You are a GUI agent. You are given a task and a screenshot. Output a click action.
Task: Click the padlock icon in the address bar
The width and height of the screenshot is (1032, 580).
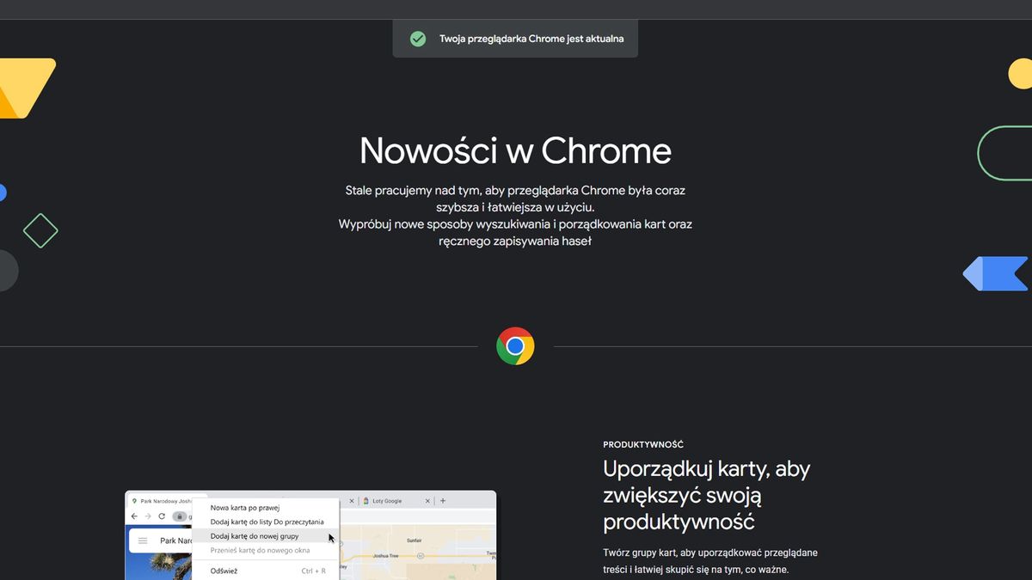(180, 516)
